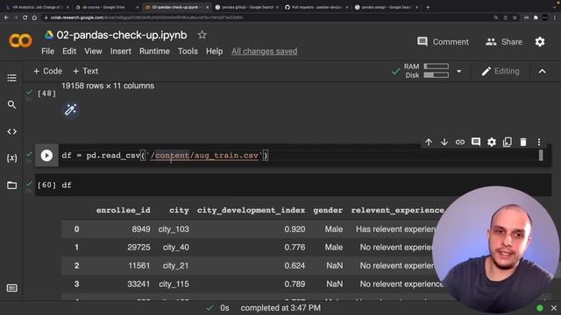The image size is (561, 315).
Task: Run the read_csv cell play button
Action: [46, 156]
